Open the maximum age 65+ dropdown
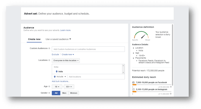This screenshot has width=201, height=109. pyautogui.click(x=69, y=87)
